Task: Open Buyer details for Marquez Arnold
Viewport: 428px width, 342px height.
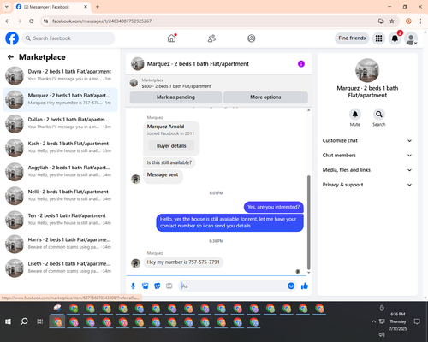Action: point(171,146)
